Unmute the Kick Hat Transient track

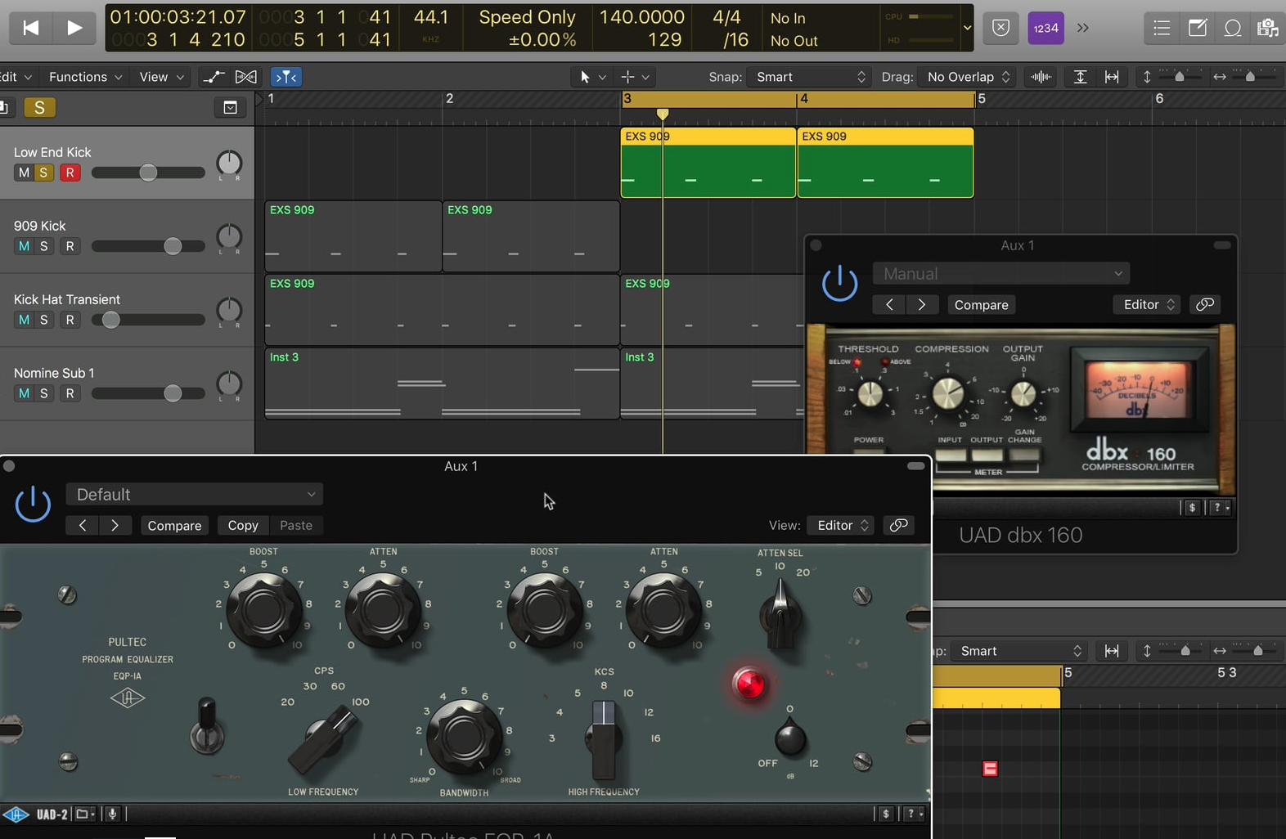(24, 320)
